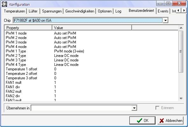Screen dimensions: 188x127
Task: Select the Optionen tab
Action: click(x=105, y=11)
